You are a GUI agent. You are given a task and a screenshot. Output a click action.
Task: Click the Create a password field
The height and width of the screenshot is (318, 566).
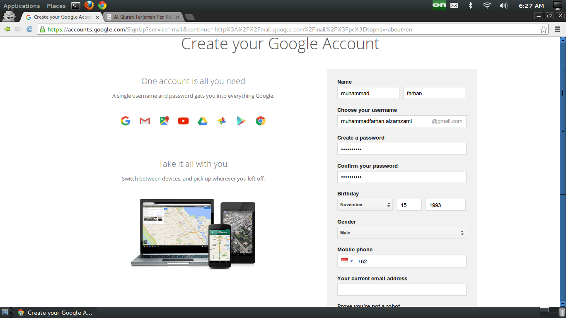pyautogui.click(x=402, y=149)
